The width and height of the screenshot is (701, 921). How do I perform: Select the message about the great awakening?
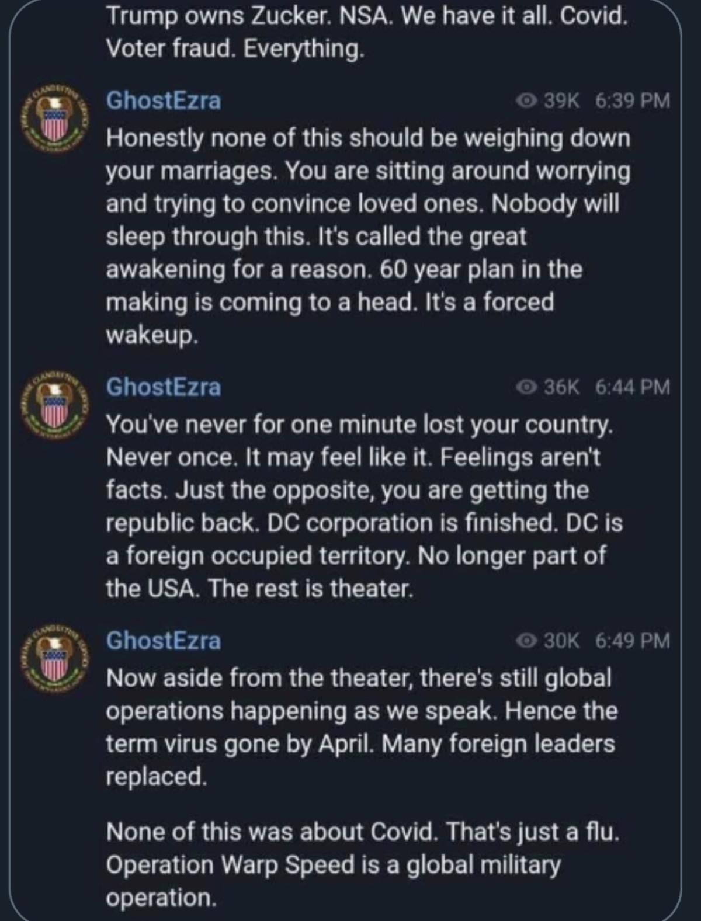click(x=368, y=236)
